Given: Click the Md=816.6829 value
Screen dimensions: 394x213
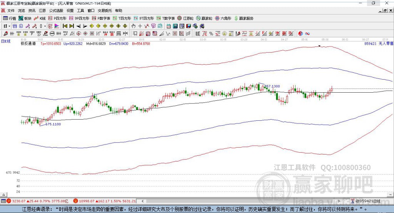Looking at the screenshot, I should (96, 43).
